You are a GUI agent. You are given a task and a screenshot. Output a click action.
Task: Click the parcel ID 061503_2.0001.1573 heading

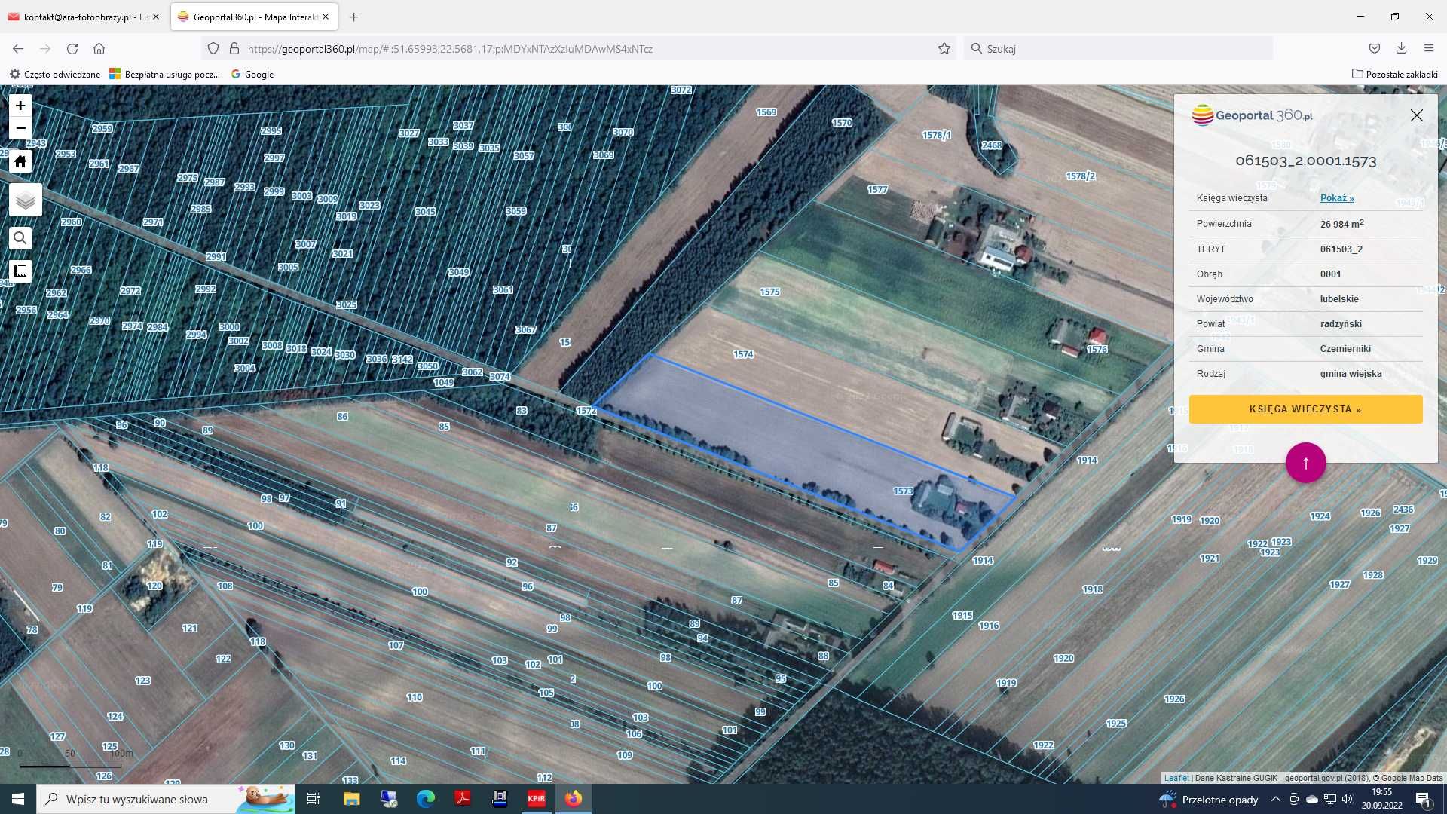[x=1306, y=161]
